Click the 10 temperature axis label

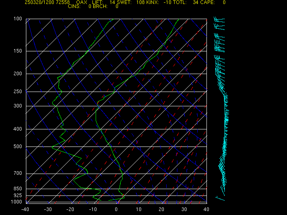tap(139, 209)
